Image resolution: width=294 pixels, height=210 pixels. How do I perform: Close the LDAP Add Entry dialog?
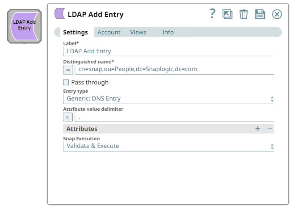277,14
